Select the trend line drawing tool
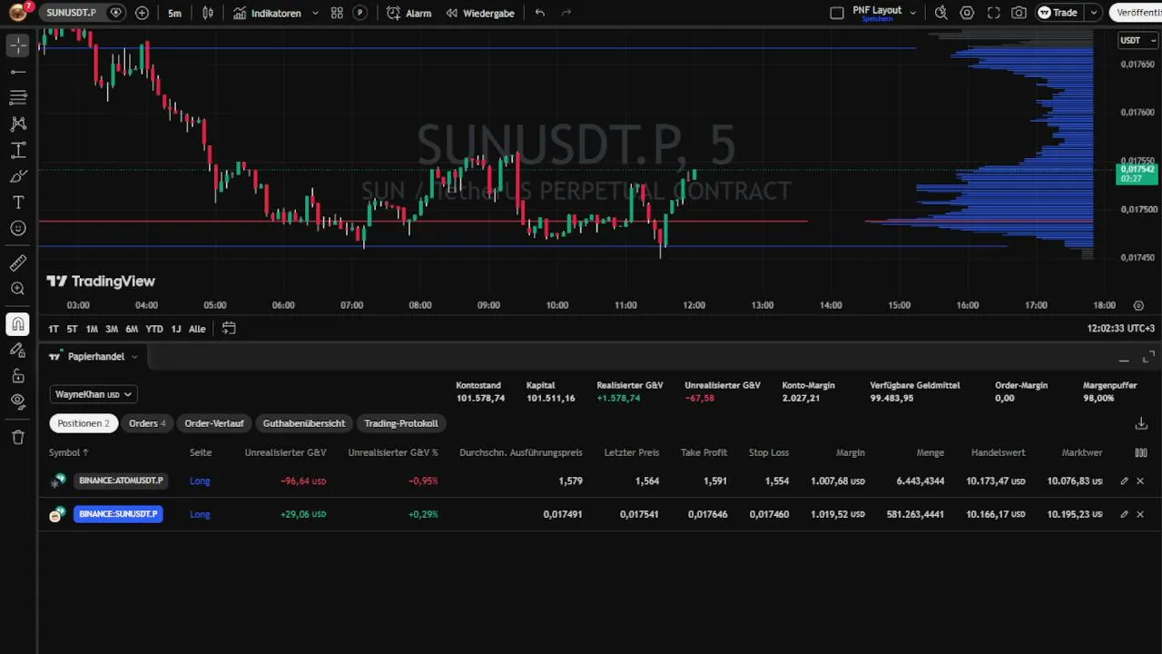The height and width of the screenshot is (654, 1162). point(18,72)
